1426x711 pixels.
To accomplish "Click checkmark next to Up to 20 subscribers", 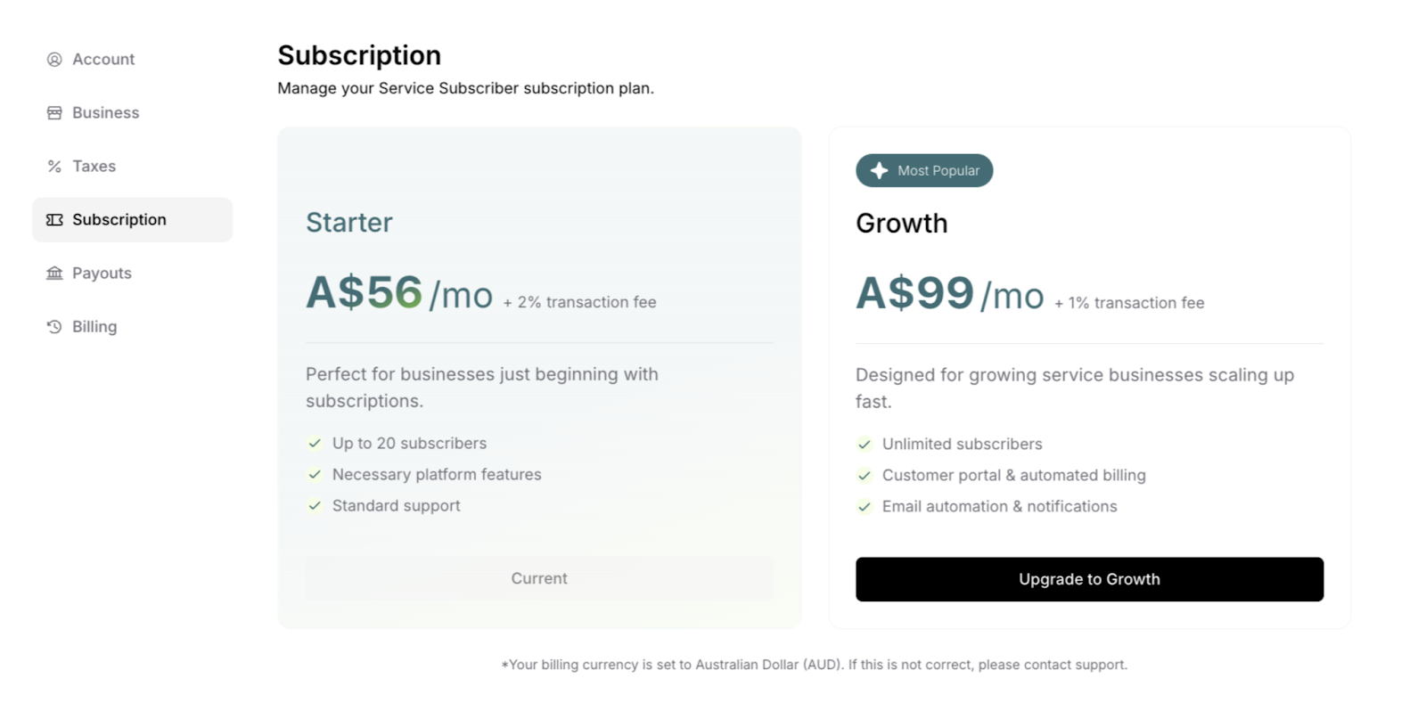I will [314, 444].
